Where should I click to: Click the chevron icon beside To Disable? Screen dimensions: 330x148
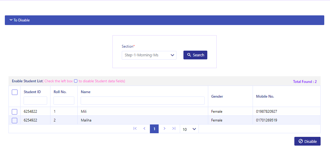tap(11, 20)
